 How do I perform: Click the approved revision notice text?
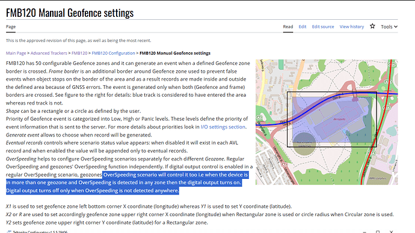(x=78, y=40)
